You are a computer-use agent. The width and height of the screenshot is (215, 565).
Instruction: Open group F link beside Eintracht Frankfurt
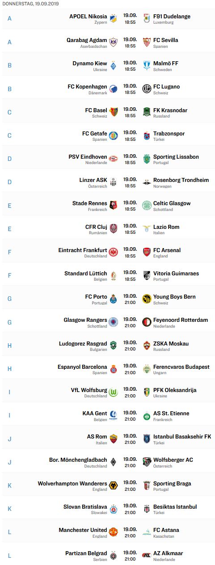pyautogui.click(x=10, y=252)
